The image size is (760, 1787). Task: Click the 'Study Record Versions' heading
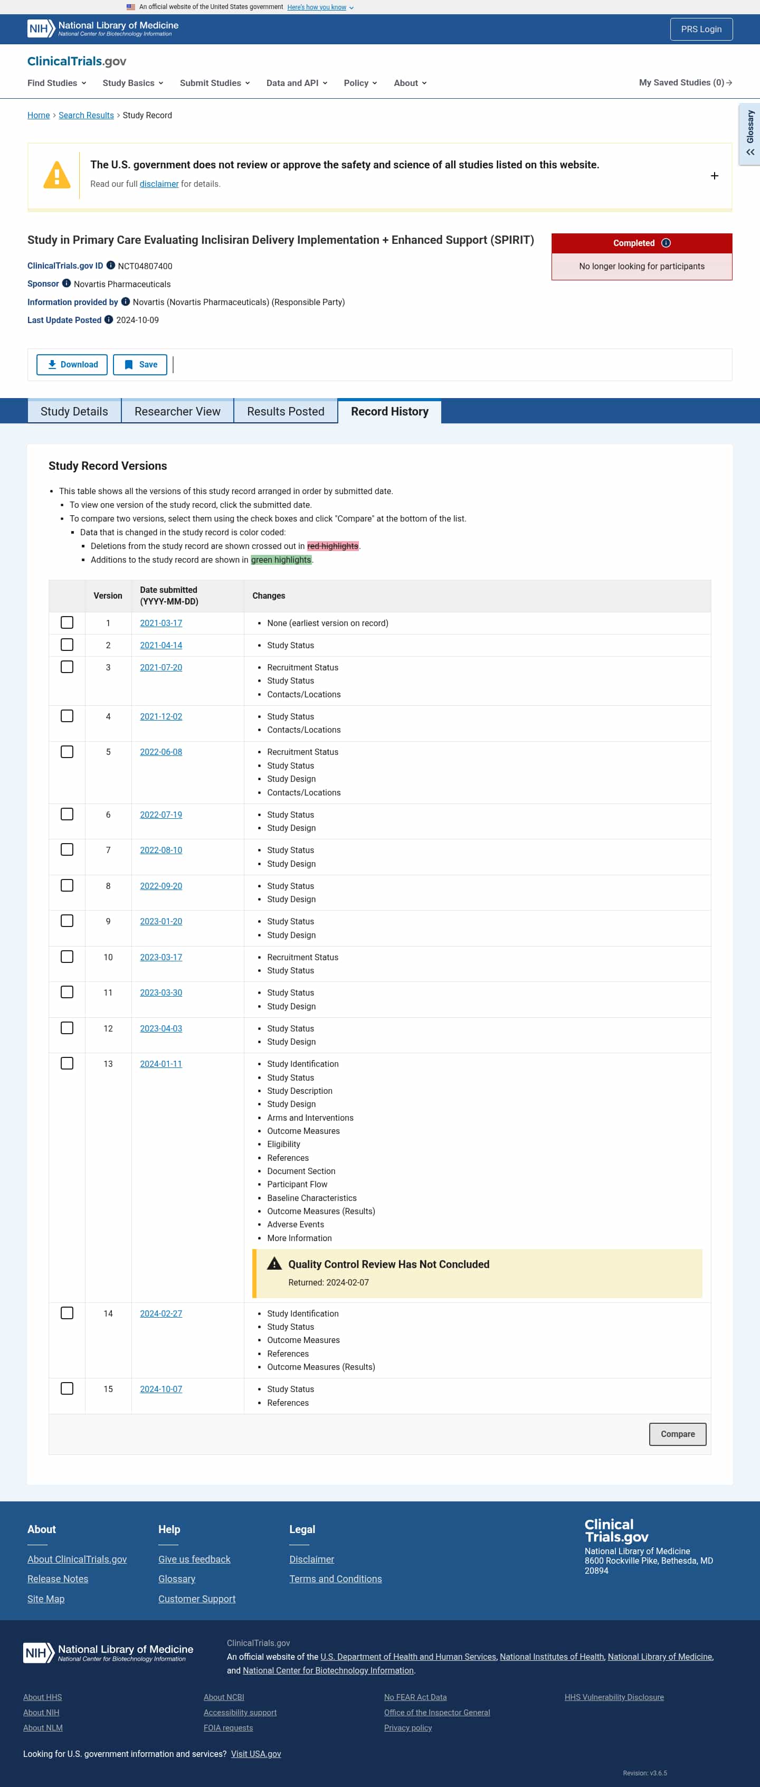coord(108,466)
